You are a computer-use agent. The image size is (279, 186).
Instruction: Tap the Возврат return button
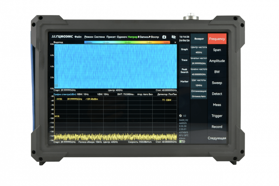(x=199, y=39)
